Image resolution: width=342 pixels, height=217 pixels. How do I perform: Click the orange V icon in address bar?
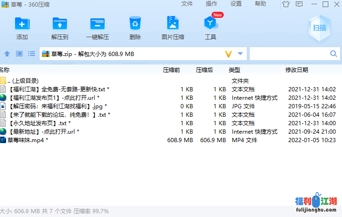228,54
